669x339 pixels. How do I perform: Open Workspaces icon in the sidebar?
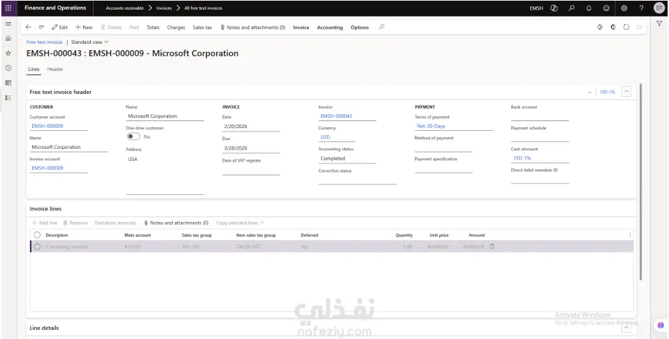point(8,83)
